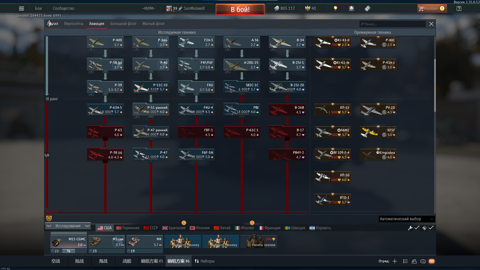Viewport: 480px width, 270px height.
Task: Open the main hamburger menu
Action: coord(21,8)
